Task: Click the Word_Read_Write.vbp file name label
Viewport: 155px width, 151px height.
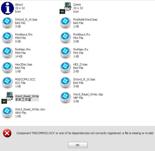Action: (88, 94)
